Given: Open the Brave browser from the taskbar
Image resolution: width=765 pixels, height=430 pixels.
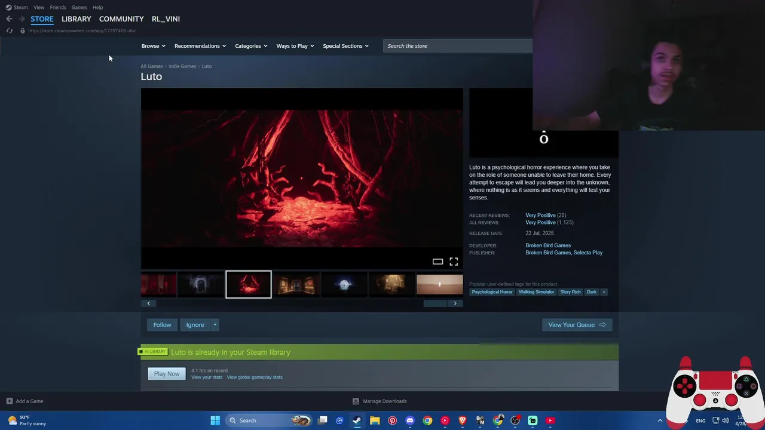Looking at the screenshot, I should click(x=463, y=420).
